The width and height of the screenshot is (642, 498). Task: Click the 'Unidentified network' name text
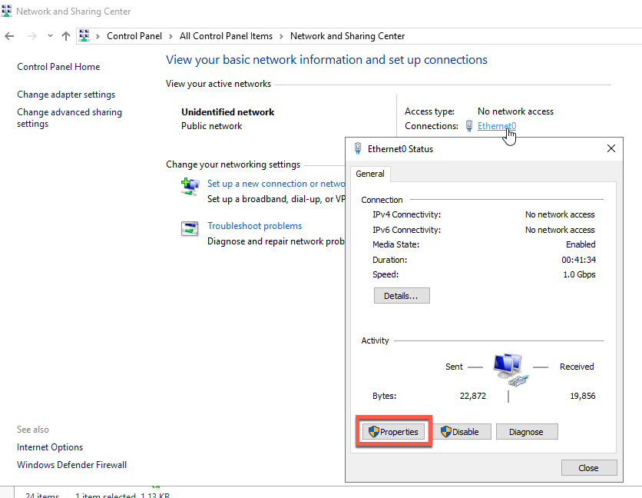227,112
